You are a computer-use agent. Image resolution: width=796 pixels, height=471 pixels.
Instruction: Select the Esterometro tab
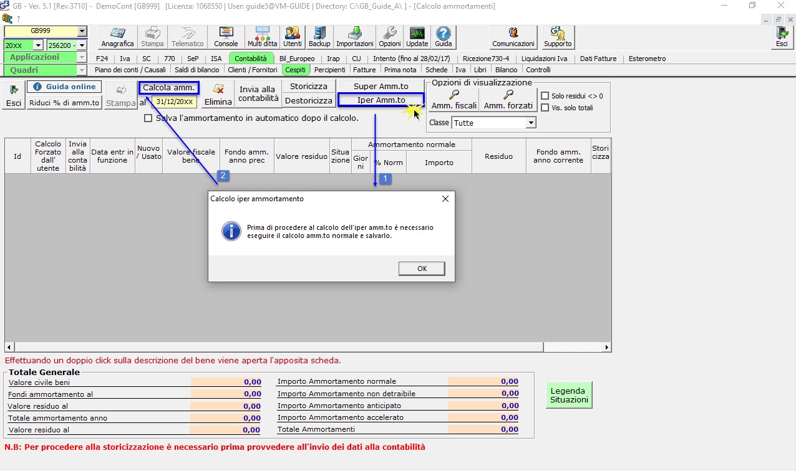[x=647, y=59]
